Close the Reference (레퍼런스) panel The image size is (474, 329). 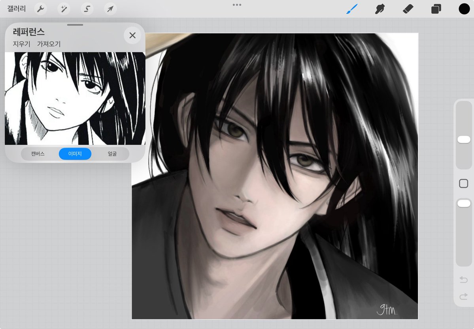point(132,35)
